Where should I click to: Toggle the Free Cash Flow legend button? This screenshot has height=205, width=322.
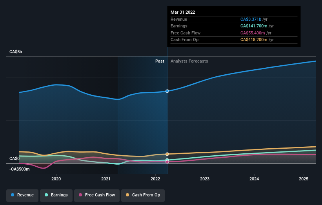(x=97, y=195)
